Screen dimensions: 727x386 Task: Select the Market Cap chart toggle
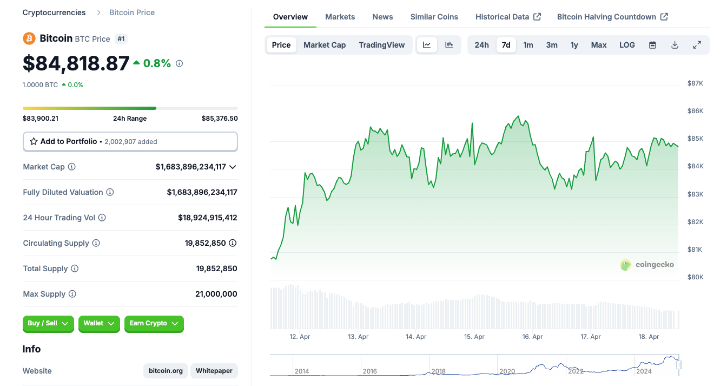pyautogui.click(x=325, y=45)
